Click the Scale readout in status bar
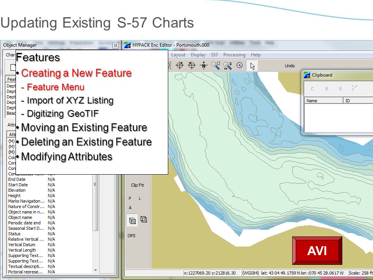 pos(361,273)
